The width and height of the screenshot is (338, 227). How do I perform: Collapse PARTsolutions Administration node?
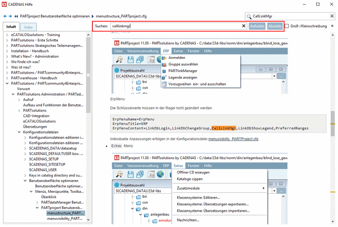tap(13, 94)
